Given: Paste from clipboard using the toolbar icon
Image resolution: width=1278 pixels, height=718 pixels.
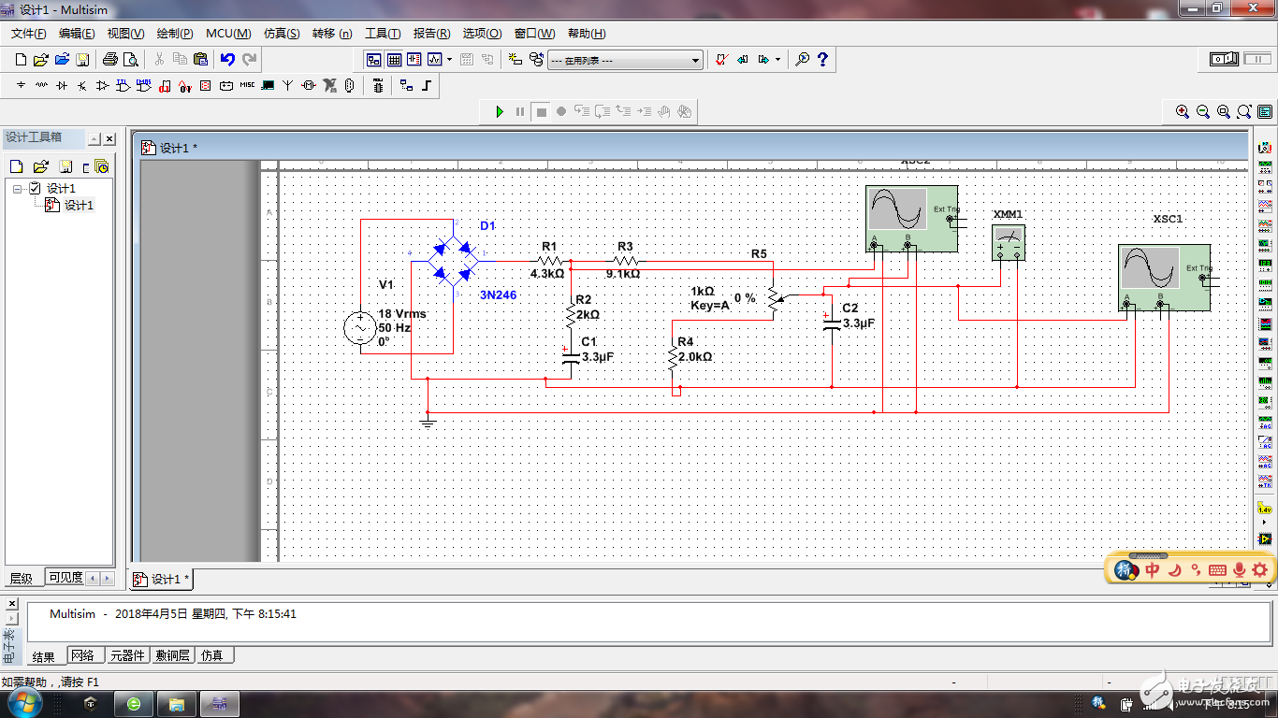Looking at the screenshot, I should coord(200,60).
